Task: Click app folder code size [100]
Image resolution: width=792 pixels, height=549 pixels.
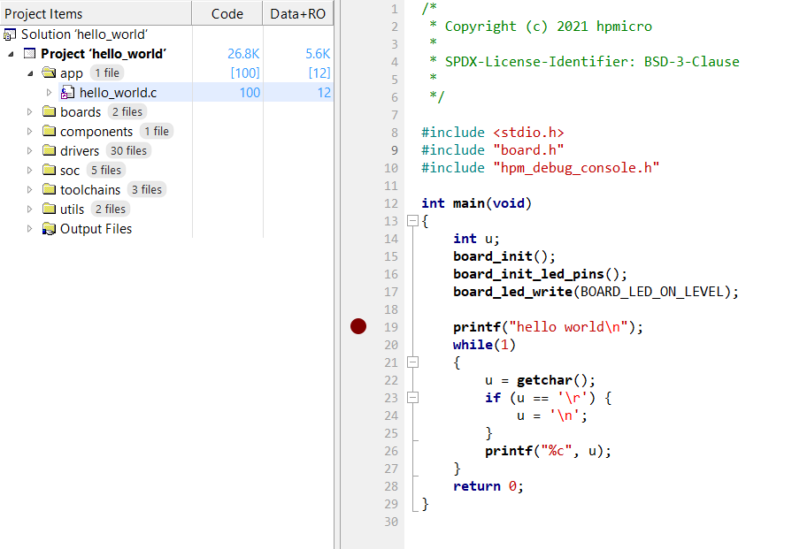Action: coord(245,73)
